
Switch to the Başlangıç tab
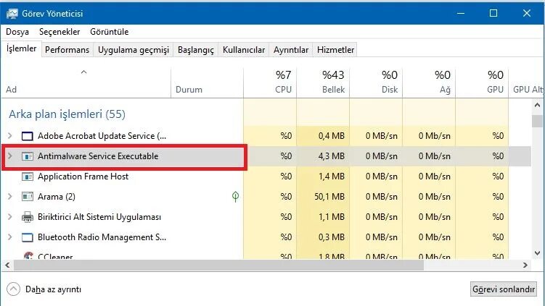[196, 50]
